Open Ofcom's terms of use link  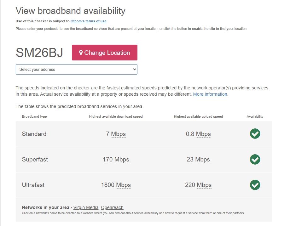[88, 21]
